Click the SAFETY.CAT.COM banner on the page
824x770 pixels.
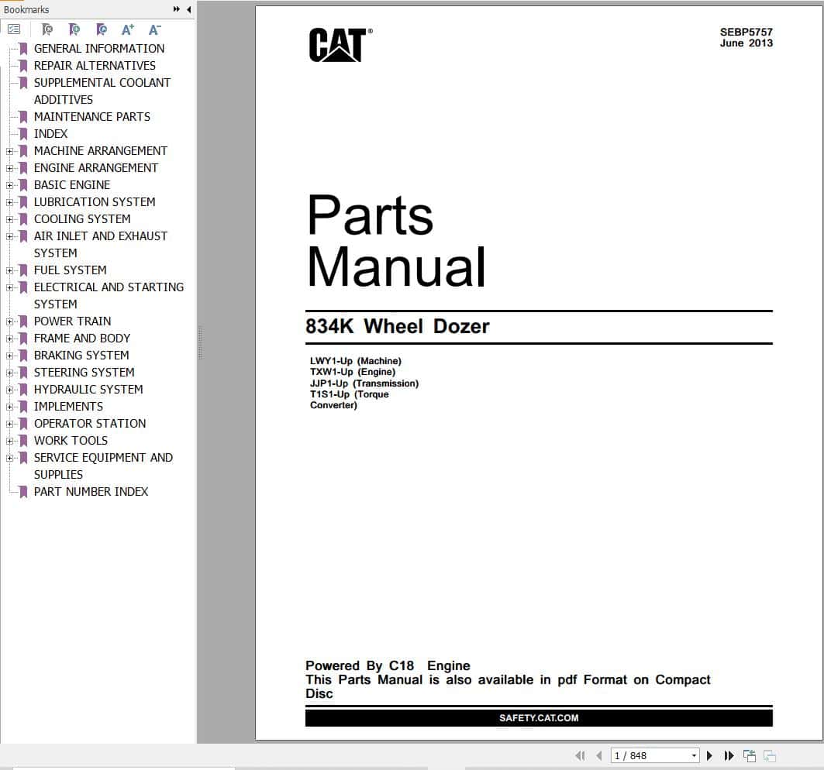click(x=539, y=718)
